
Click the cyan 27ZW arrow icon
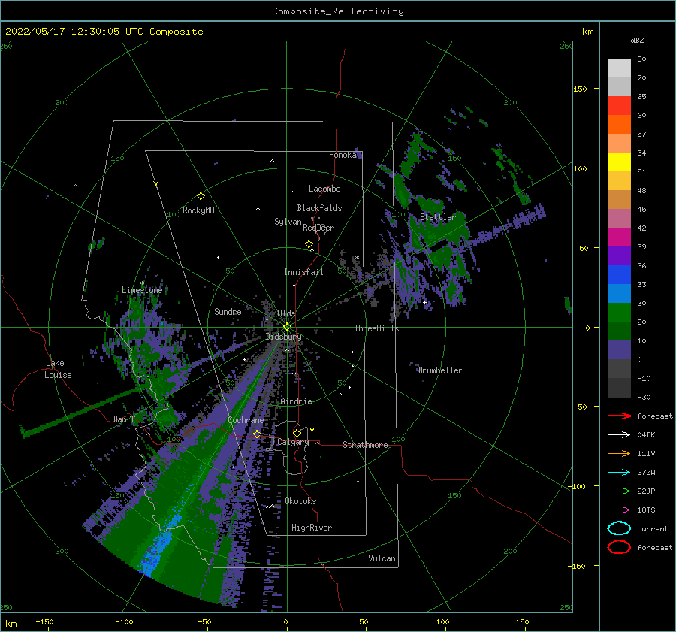(x=619, y=473)
